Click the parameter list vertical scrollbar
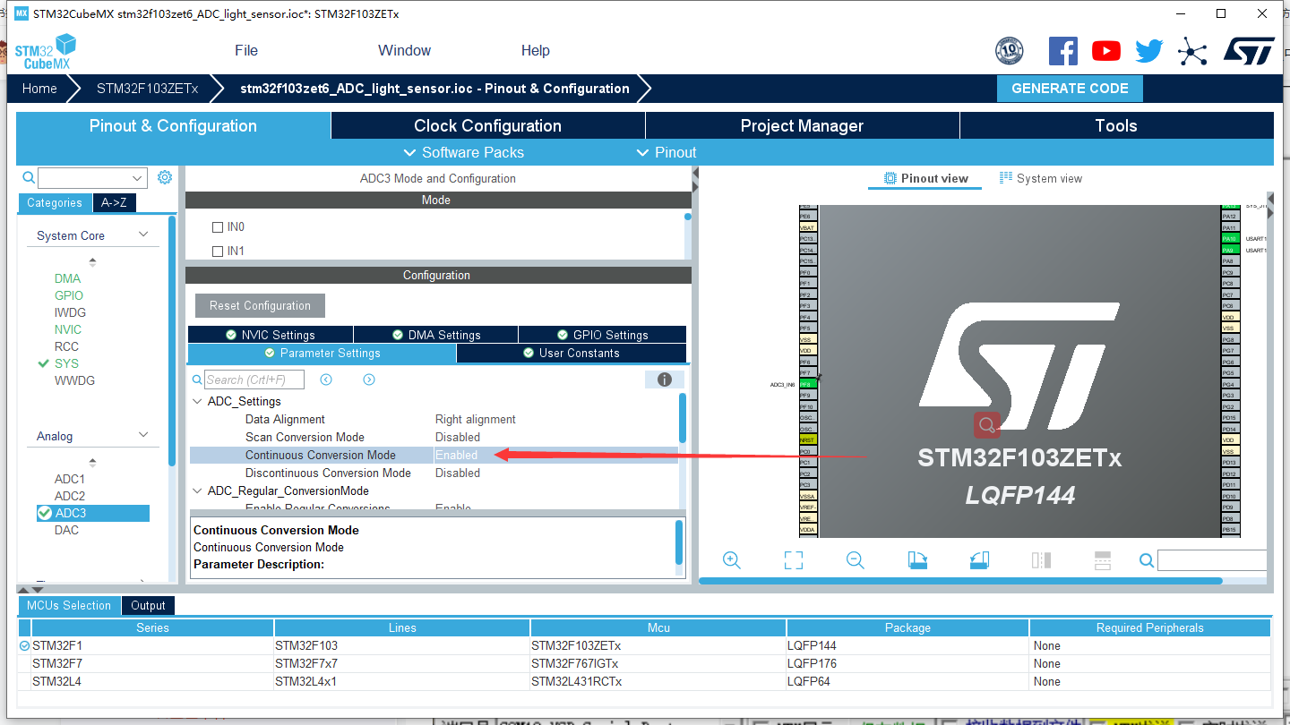 click(x=683, y=418)
